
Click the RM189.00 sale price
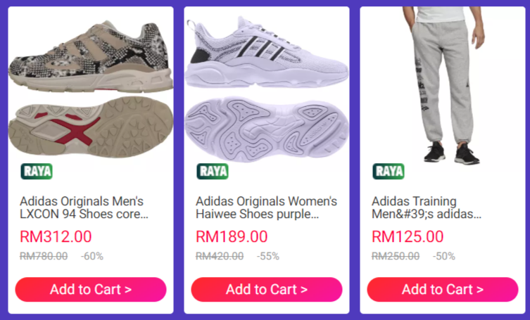[x=232, y=237]
